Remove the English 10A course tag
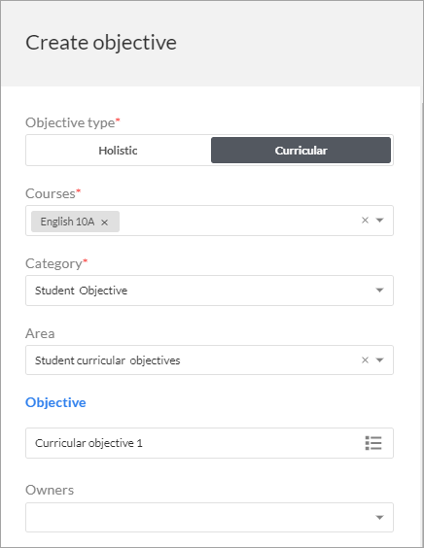Screen dimensions: 424x548 [x=104, y=223]
